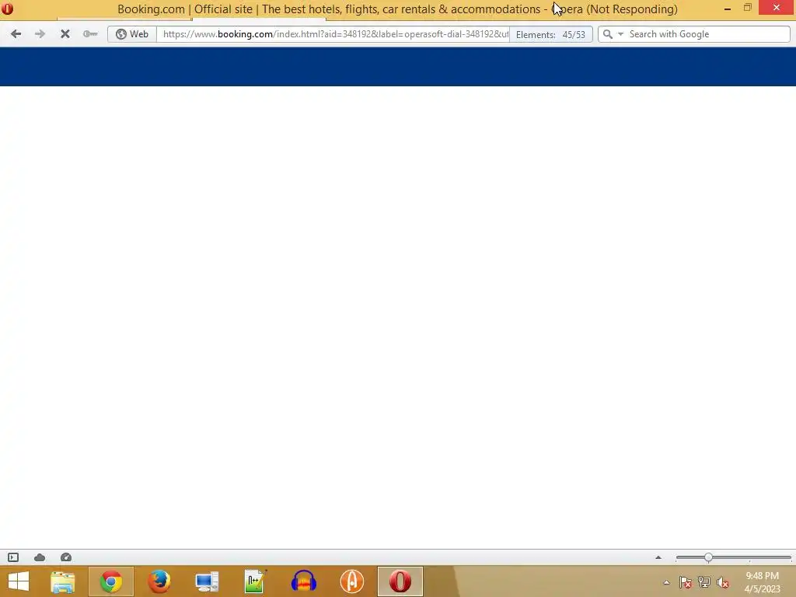Open the Opera menu icon in title bar
796x597 pixels.
[x=8, y=8]
